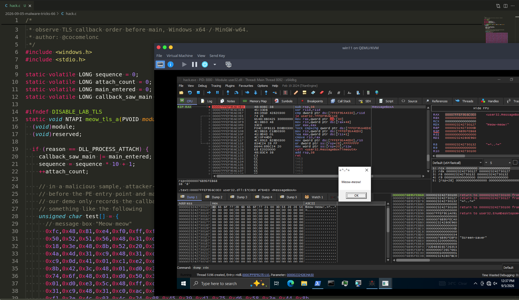Open the Send Key menu
Image resolution: width=519 pixels, height=300 pixels.
(x=217, y=56)
